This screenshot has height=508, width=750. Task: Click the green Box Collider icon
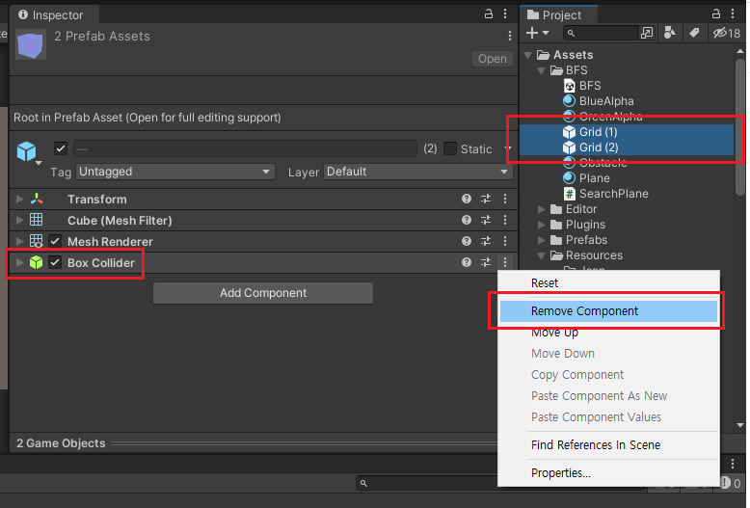[37, 262]
